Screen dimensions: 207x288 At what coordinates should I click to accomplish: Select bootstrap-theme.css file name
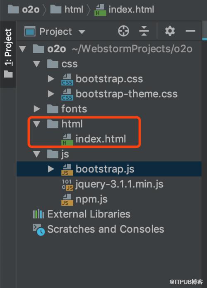pyautogui.click(x=127, y=94)
